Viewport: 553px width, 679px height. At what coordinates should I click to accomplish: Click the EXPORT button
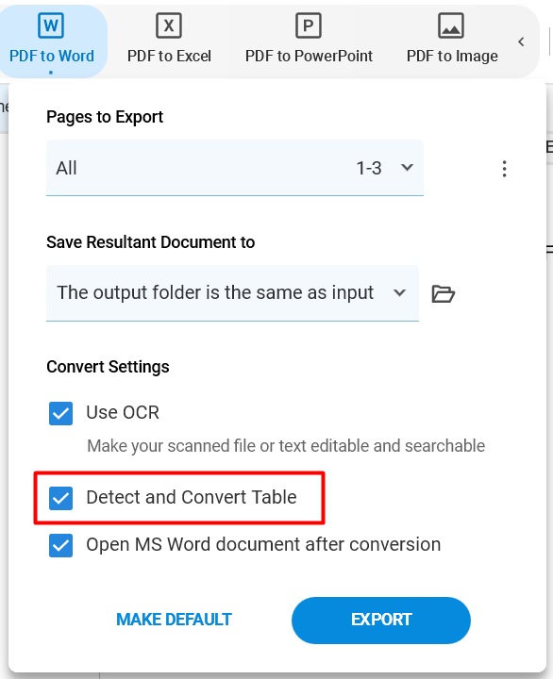381,621
